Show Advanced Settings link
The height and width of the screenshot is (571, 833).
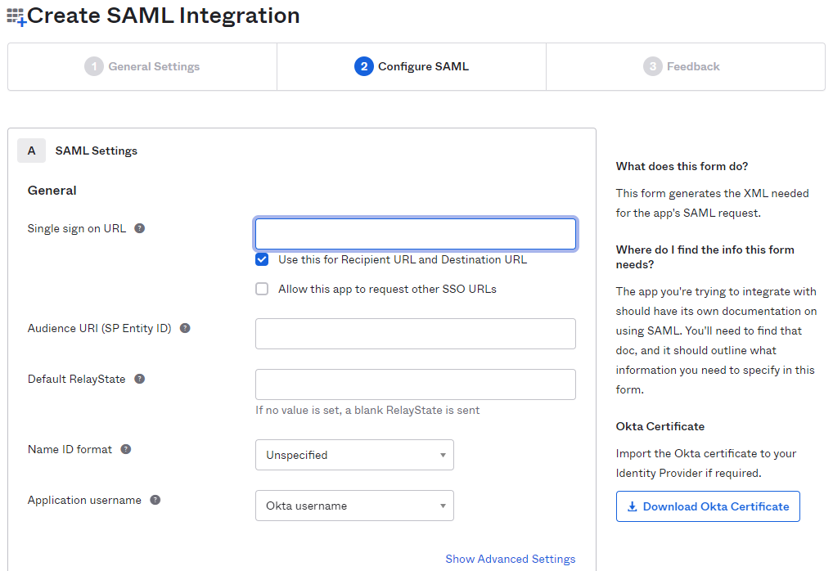510,559
